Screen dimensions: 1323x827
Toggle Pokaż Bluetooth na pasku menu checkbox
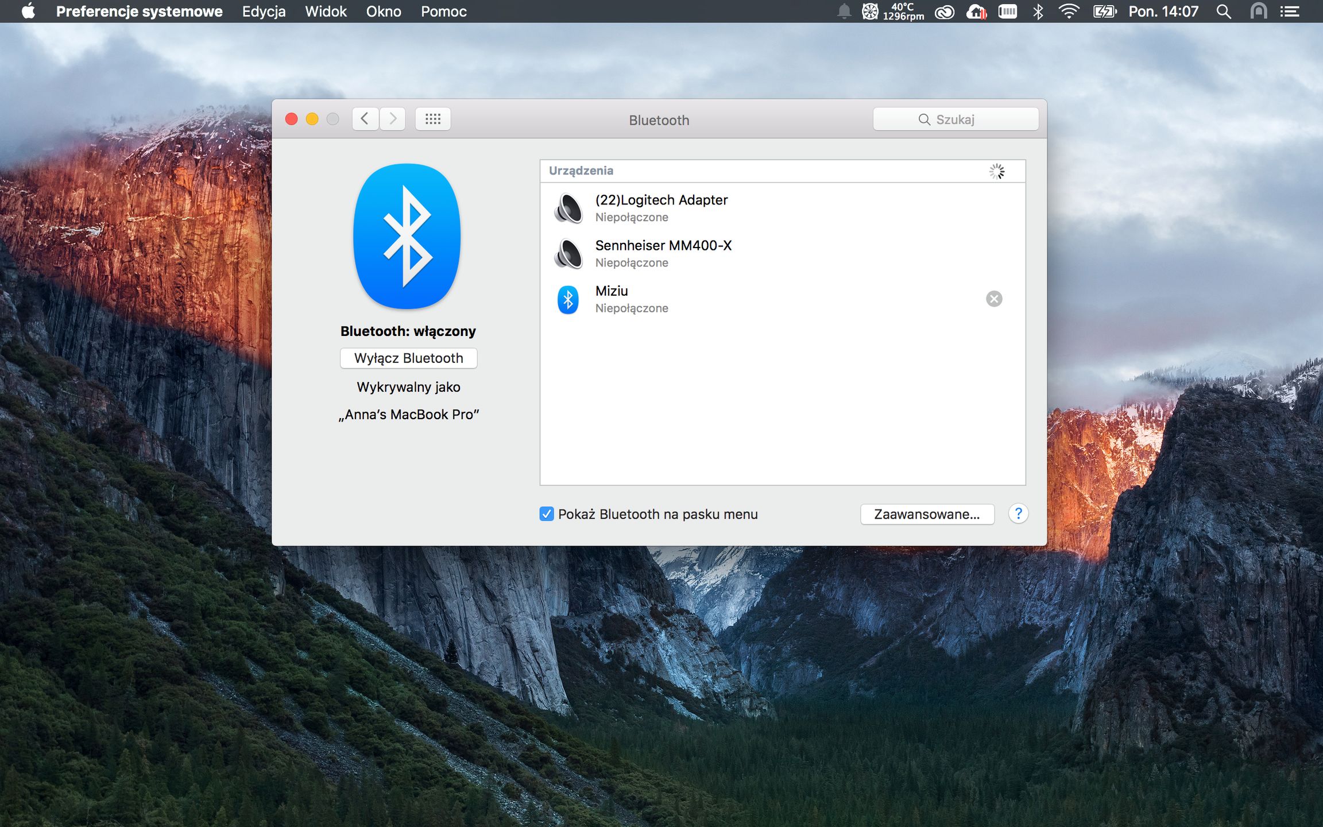coord(547,514)
